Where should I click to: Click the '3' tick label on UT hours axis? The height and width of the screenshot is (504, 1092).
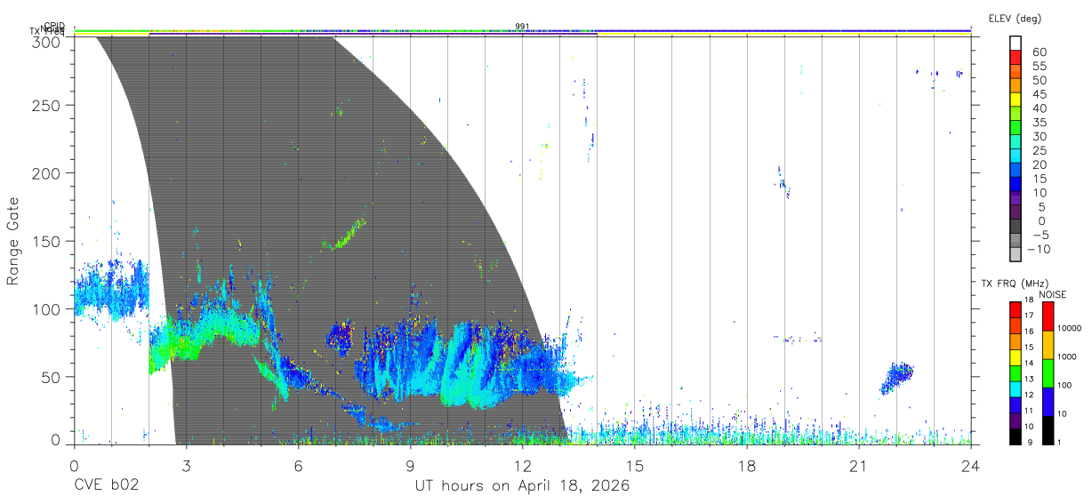[x=186, y=465]
